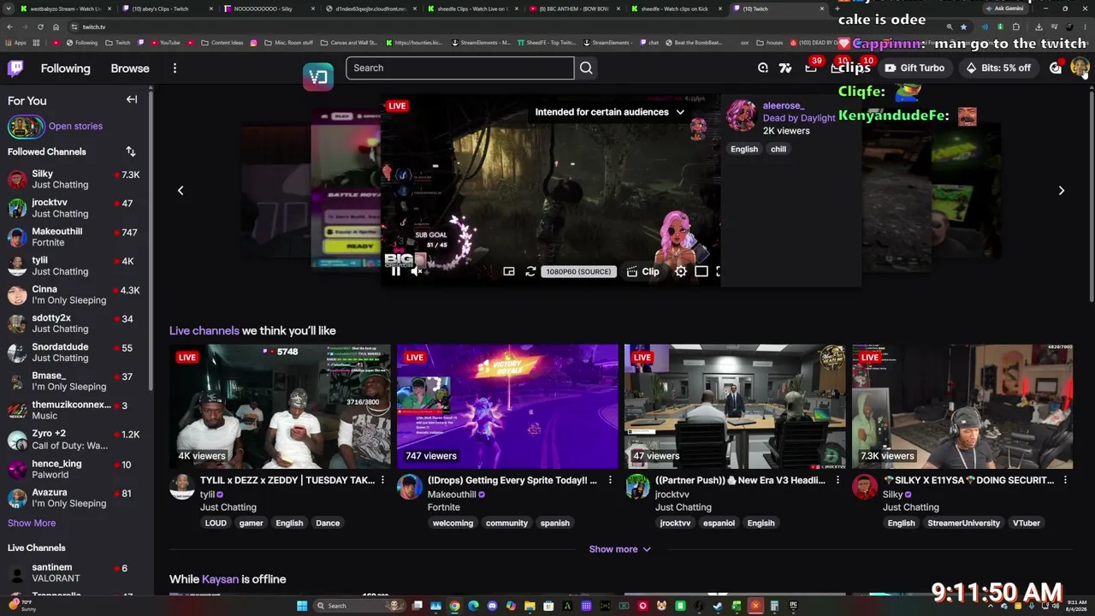Launch File Explorer from the taskbar

point(530,606)
